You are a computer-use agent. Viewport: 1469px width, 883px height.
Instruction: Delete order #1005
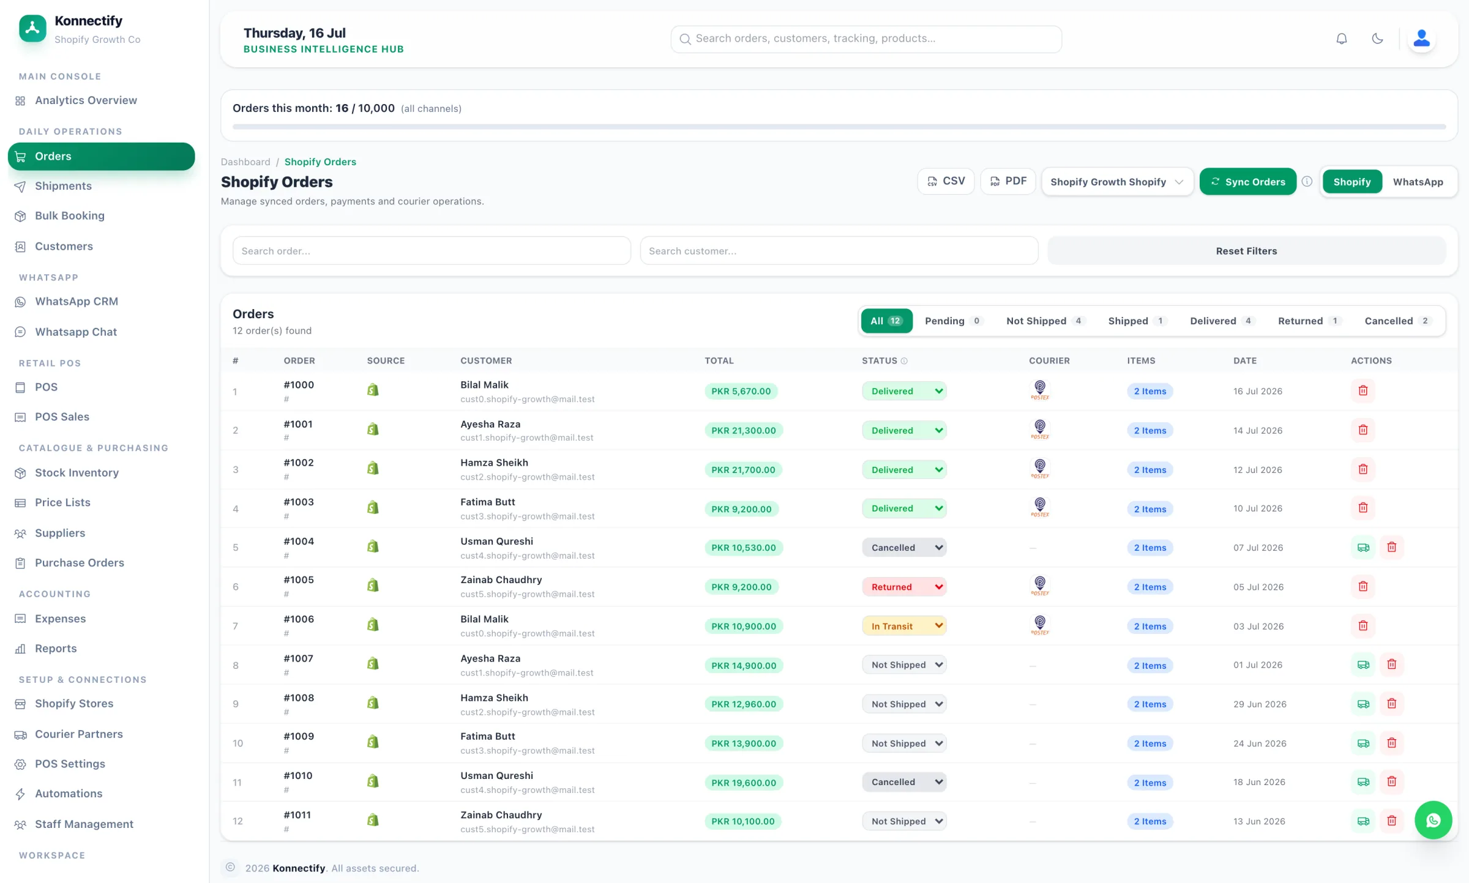[1362, 586]
